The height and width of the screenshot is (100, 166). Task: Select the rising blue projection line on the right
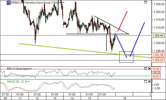pos(137,39)
